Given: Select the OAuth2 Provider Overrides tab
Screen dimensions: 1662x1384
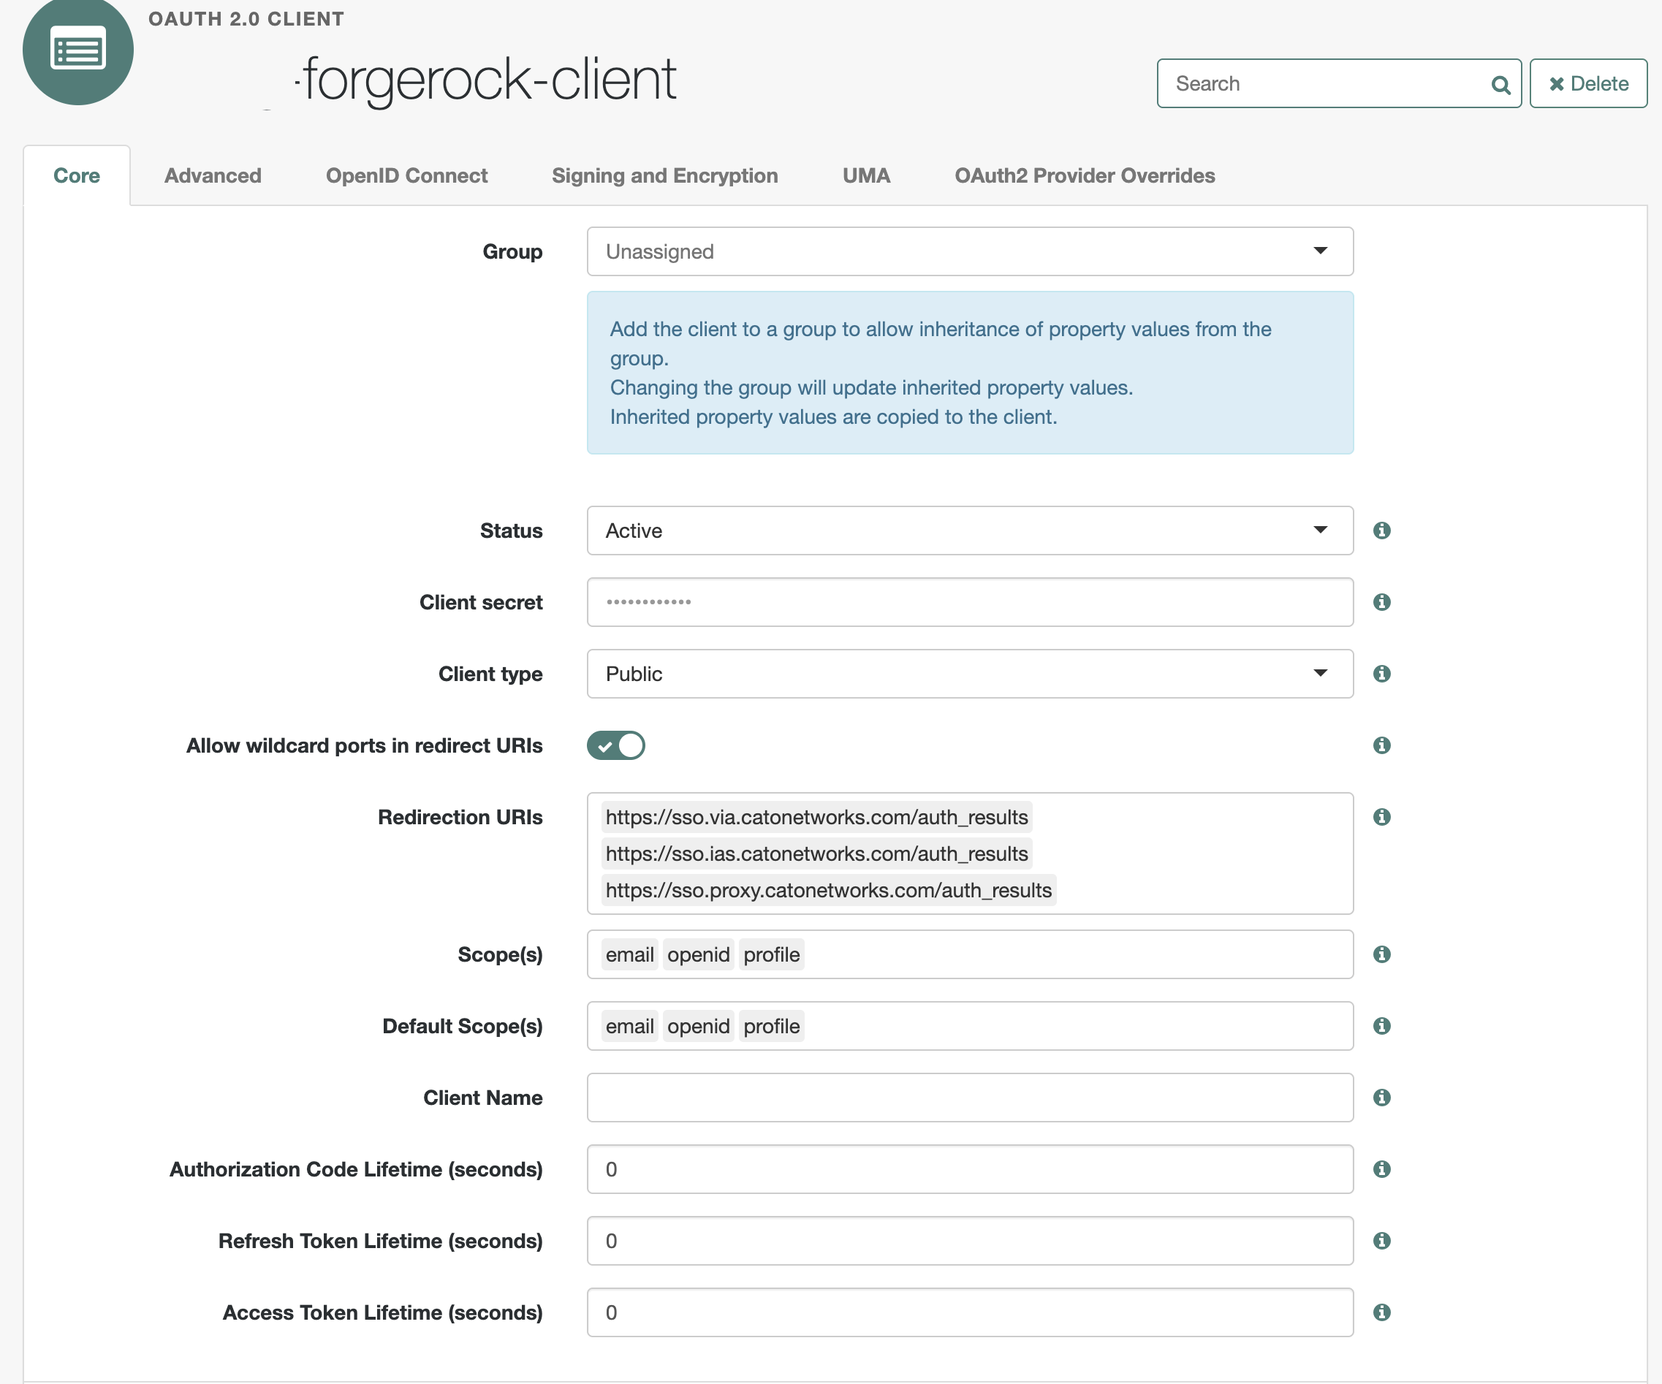Looking at the screenshot, I should pyautogui.click(x=1085, y=175).
